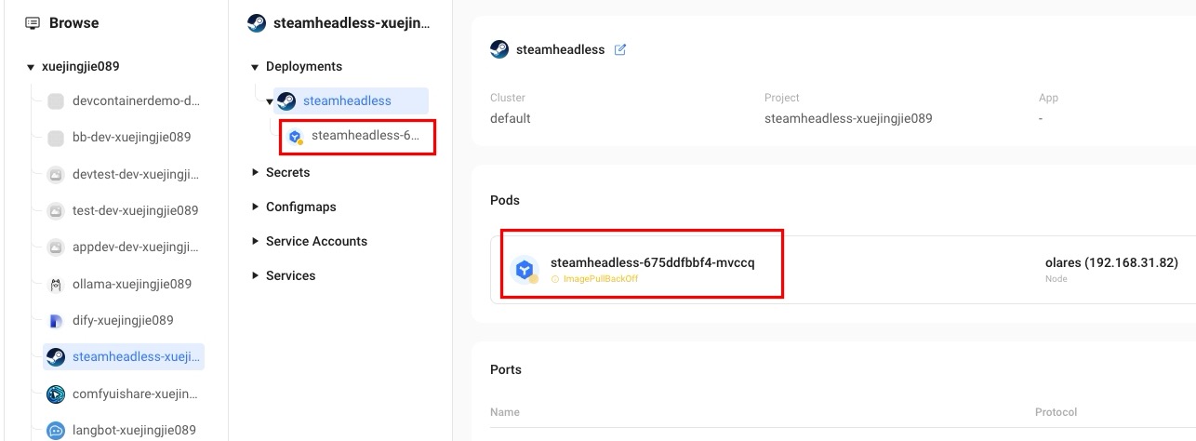Click the devtest-dev project cloud icon
Screen dimensions: 1196x441
click(55, 174)
